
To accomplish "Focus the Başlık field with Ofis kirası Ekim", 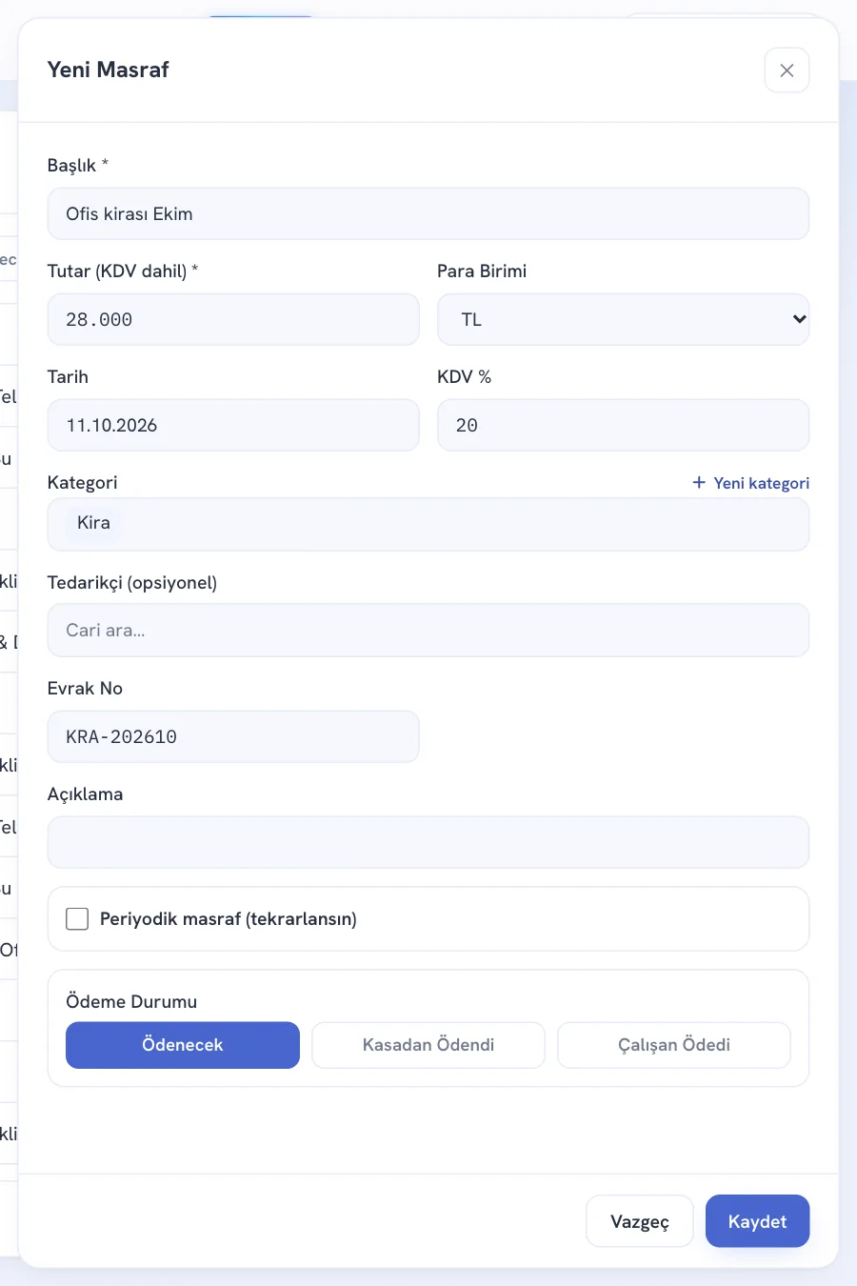I will (x=428, y=213).
